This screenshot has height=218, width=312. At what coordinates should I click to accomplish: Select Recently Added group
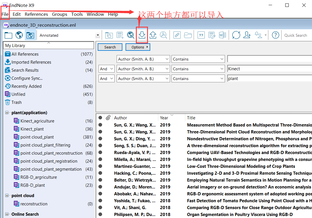[x=49, y=86]
